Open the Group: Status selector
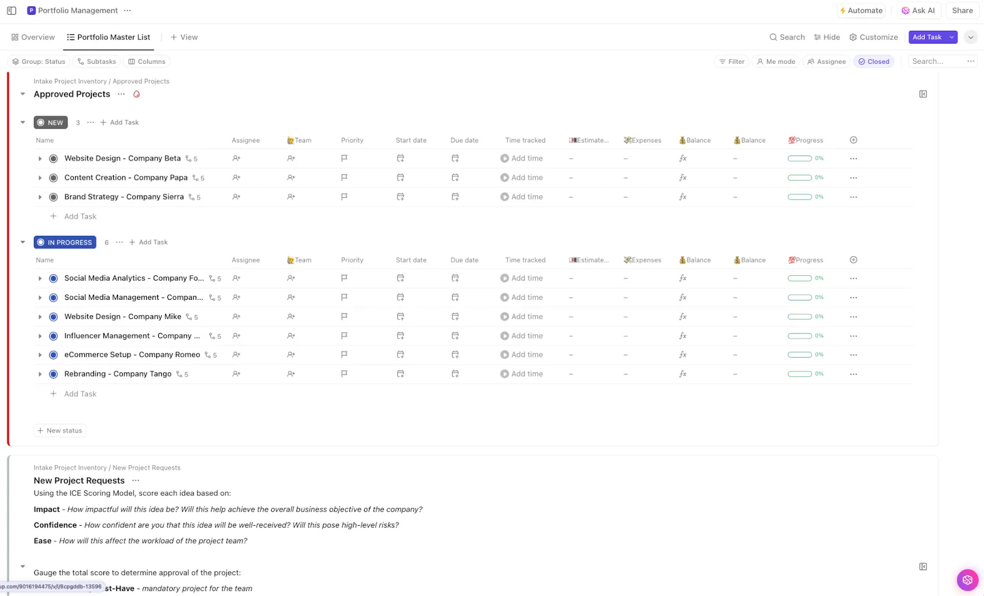Screen dimensions: 984x596 pos(39,61)
